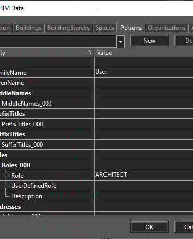193x239 pixels.
Task: Click the GivenName value cell
Action: tap(144, 83)
